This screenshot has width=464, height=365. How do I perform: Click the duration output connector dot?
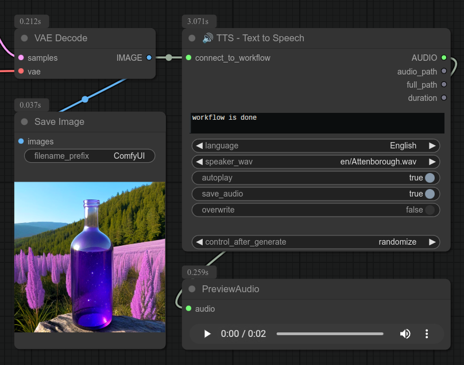(x=443, y=98)
